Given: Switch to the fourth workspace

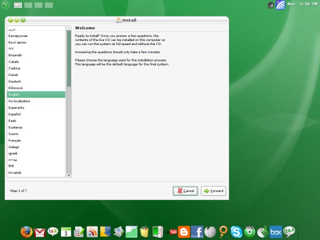Looking at the screenshot, I should pos(49,5).
